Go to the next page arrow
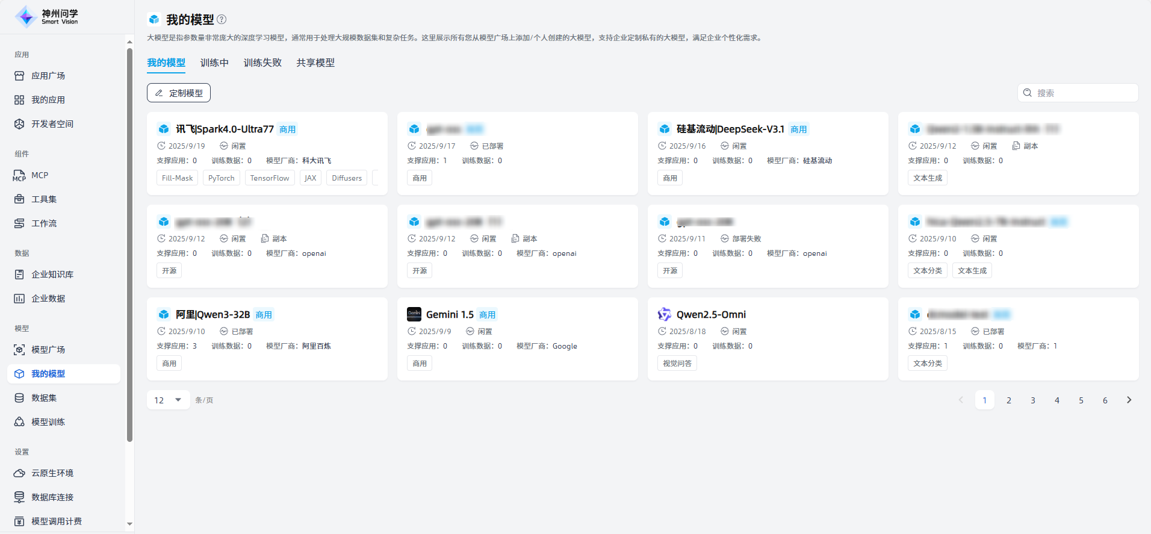1151x534 pixels. coord(1129,400)
